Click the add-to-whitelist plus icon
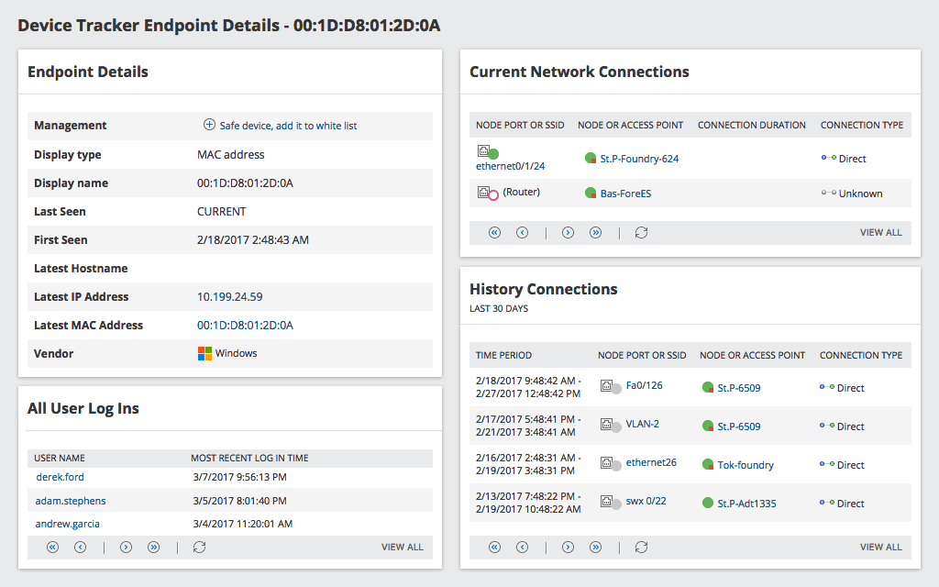Screen dimensions: 939x587 pyautogui.click(x=209, y=125)
